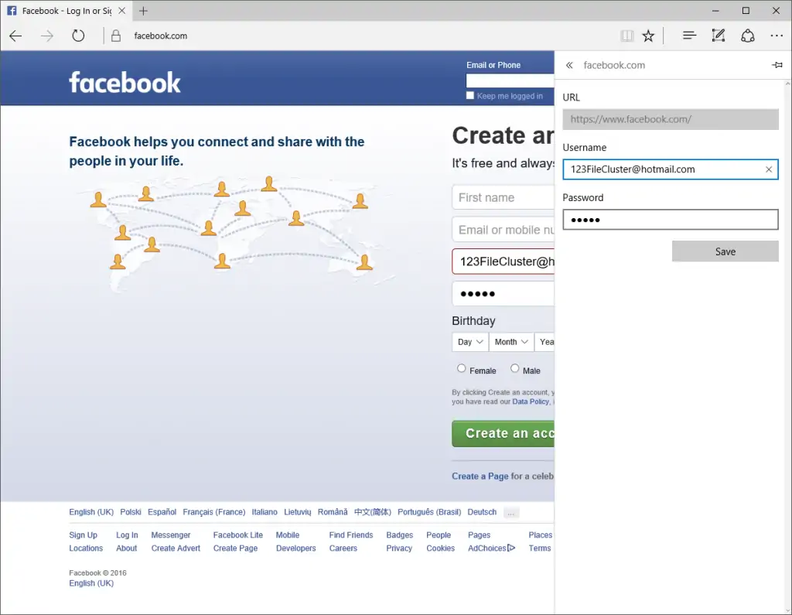This screenshot has height=615, width=792.
Task: Open the Messenger footer link
Action: 171,535
